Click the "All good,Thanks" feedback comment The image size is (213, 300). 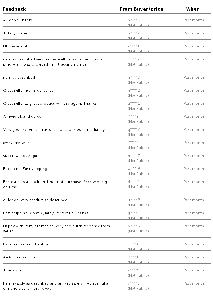[x=18, y=20]
